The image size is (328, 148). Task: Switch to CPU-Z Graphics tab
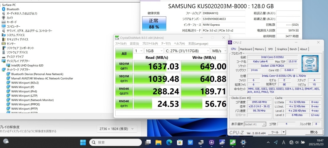coord(282,49)
